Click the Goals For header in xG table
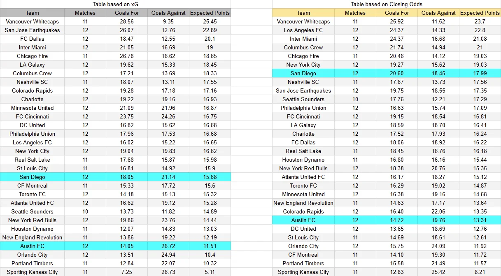This screenshot has height=276, width=501. (x=127, y=13)
